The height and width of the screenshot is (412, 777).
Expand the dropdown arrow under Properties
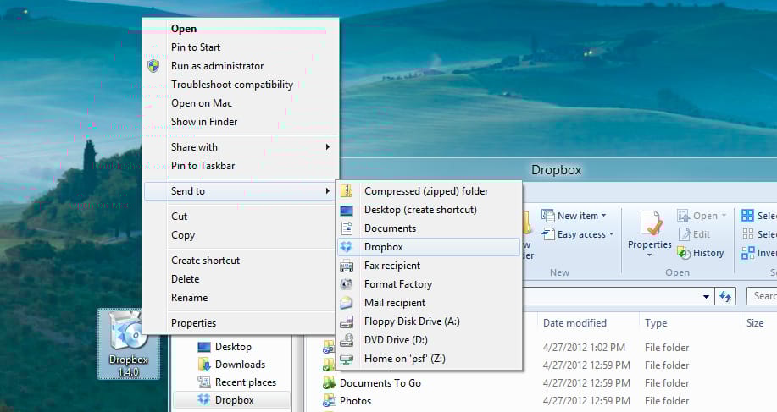650,255
